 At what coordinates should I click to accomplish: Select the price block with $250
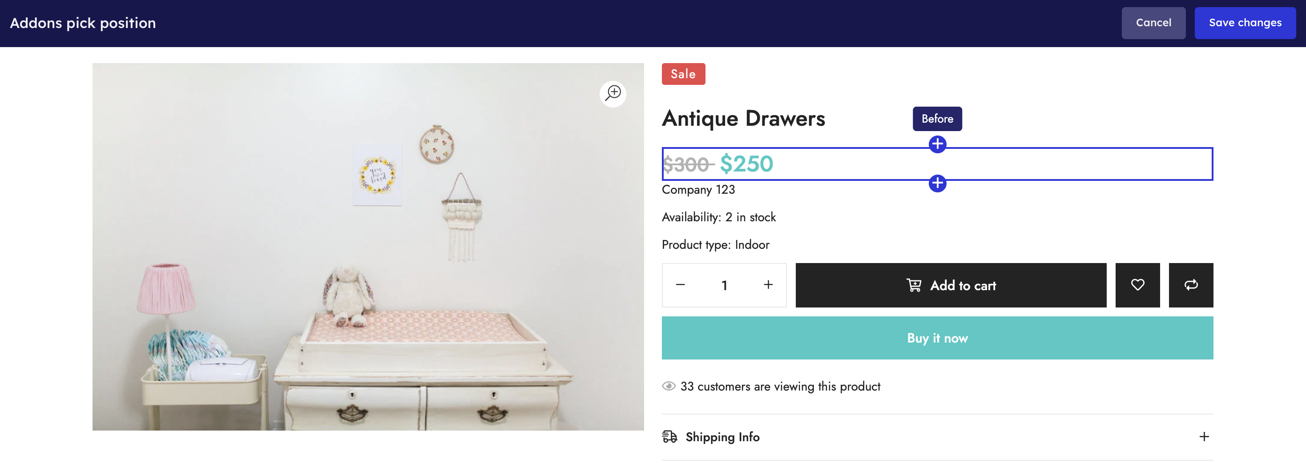point(746,164)
